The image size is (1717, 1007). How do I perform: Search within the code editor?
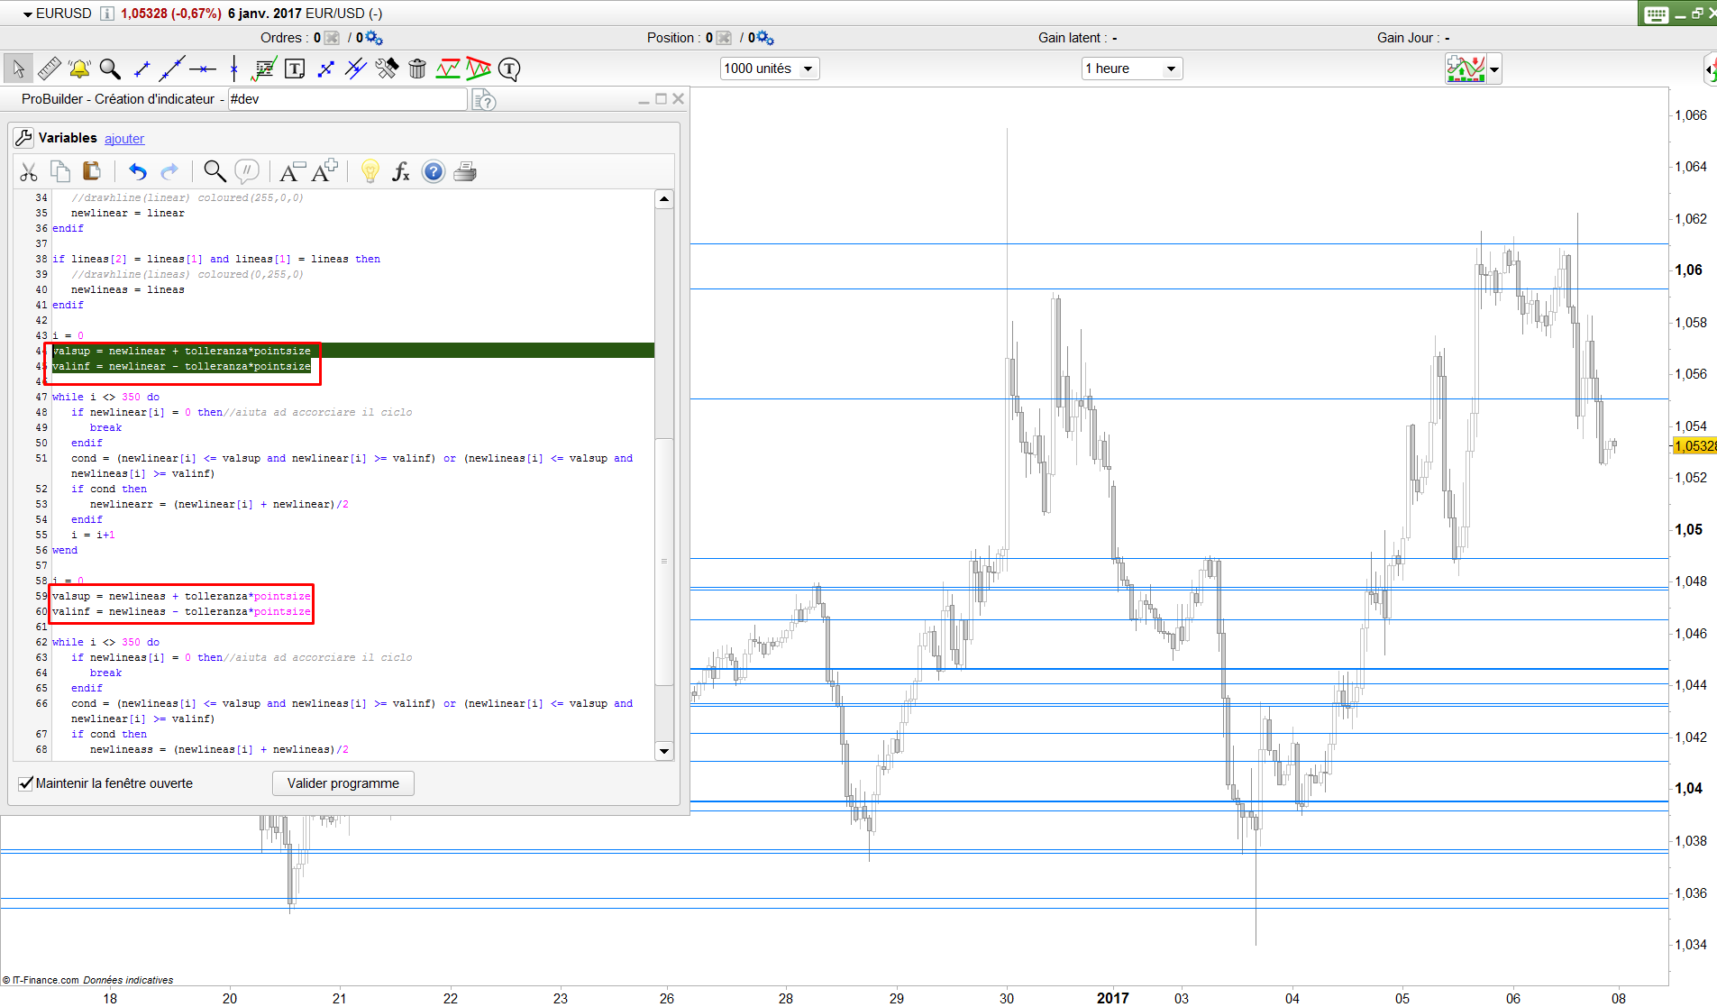[x=215, y=171]
